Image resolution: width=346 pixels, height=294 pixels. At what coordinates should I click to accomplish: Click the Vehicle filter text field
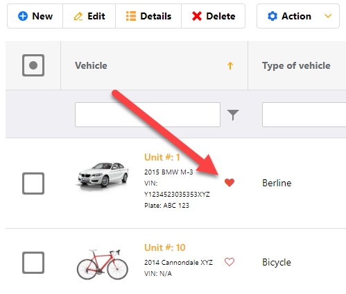[148, 115]
